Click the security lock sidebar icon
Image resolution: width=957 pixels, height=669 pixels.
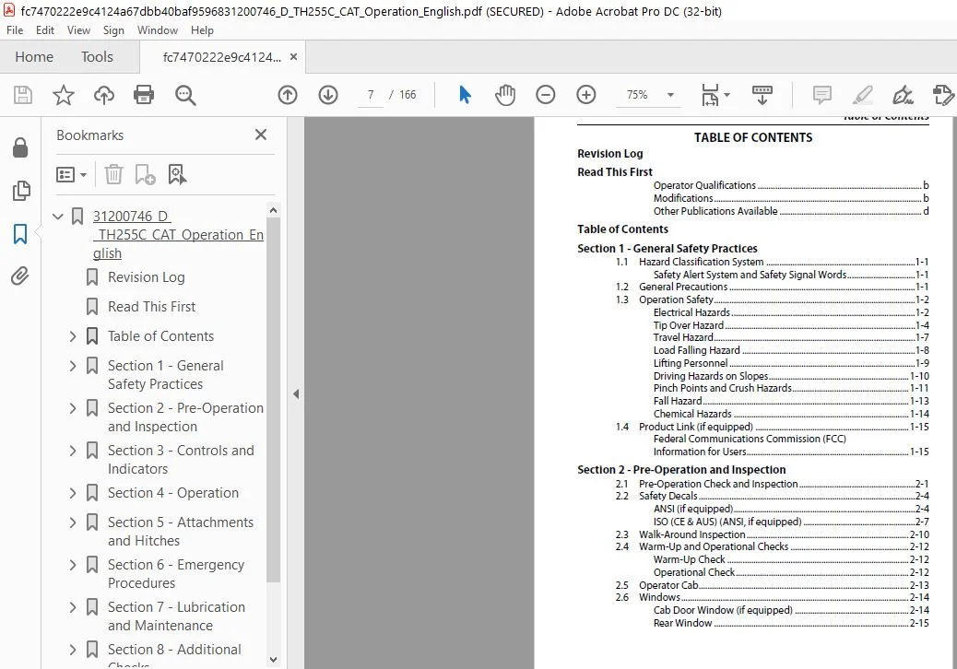click(20, 147)
